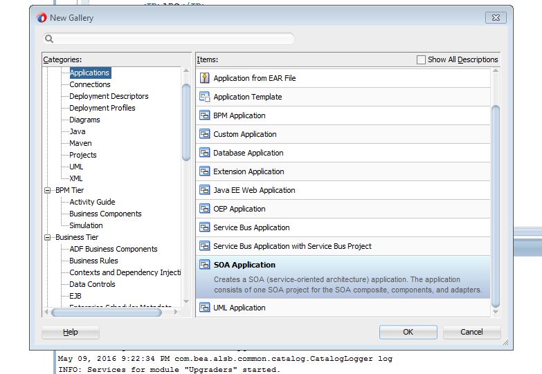Collapse the Business Tier category
Viewport: 542px width, 374px height.
[47, 237]
